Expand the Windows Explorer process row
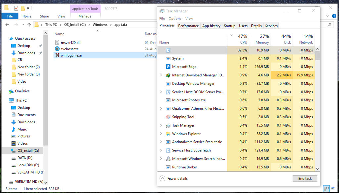339x193 pixels. 161,134
